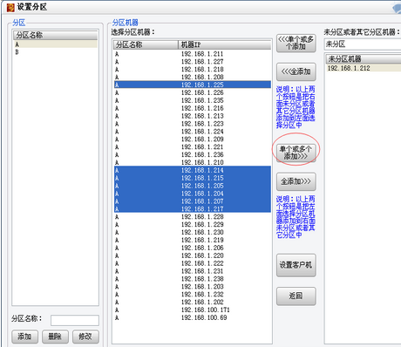401x347 pixels.
Task: Select machine row 192.168.1.230
Action: click(x=193, y=232)
